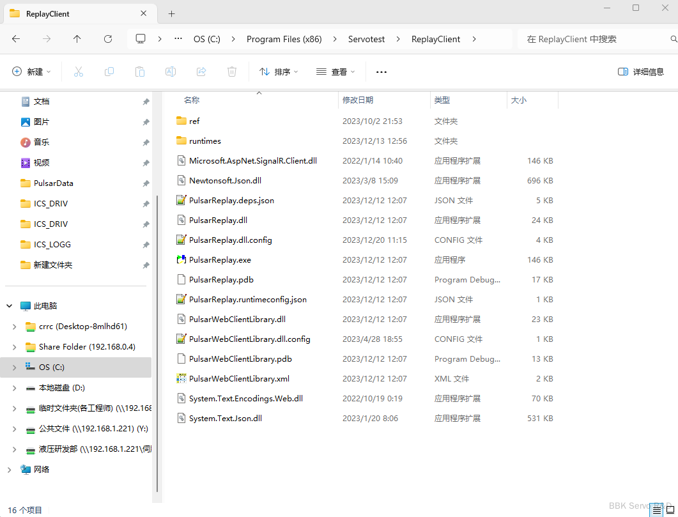Screen dimensions: 678x517
Task: Select the Servotest breadcrumb segment
Action: click(366, 39)
